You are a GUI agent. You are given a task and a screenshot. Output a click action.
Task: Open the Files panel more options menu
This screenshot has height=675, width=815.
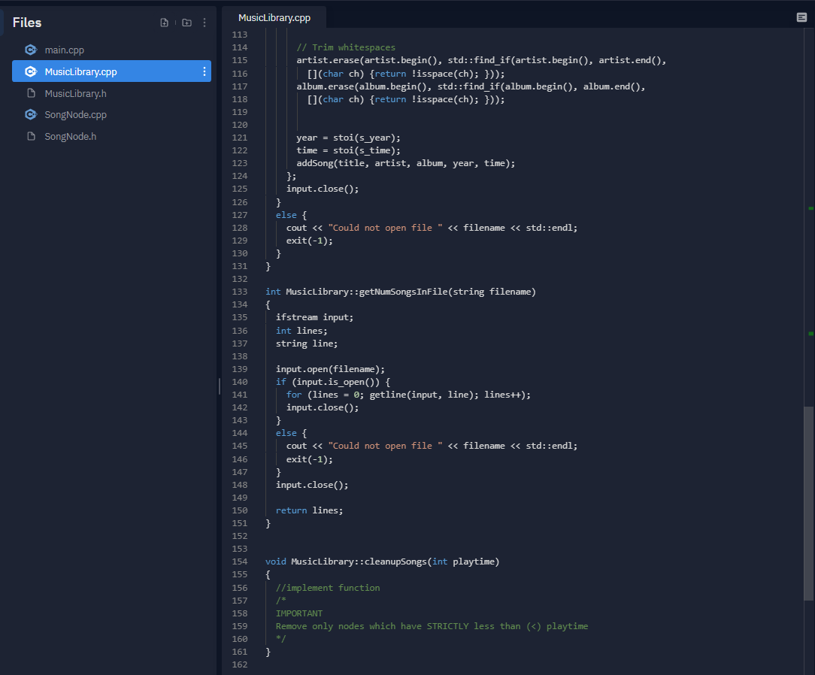pyautogui.click(x=205, y=23)
